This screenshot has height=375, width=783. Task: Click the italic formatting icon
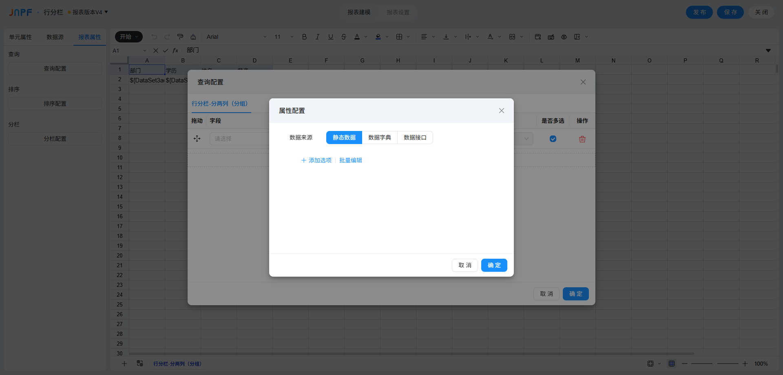317,37
